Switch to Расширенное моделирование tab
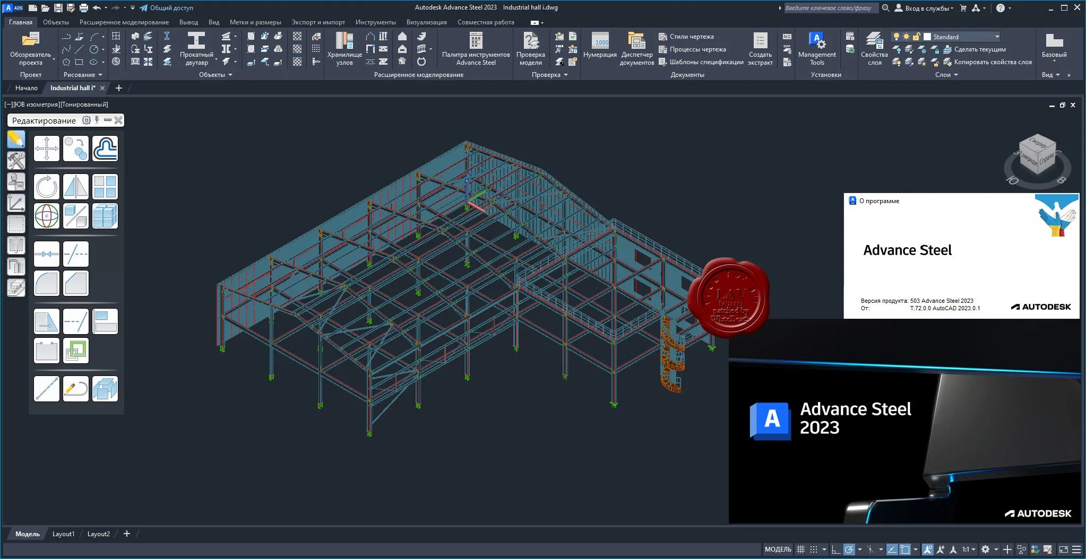 124,22
